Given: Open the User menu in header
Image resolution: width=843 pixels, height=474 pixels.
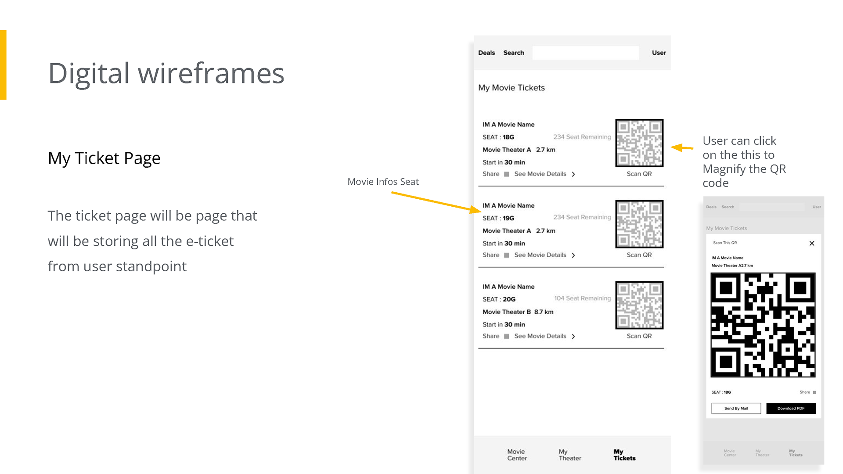Looking at the screenshot, I should click(659, 53).
